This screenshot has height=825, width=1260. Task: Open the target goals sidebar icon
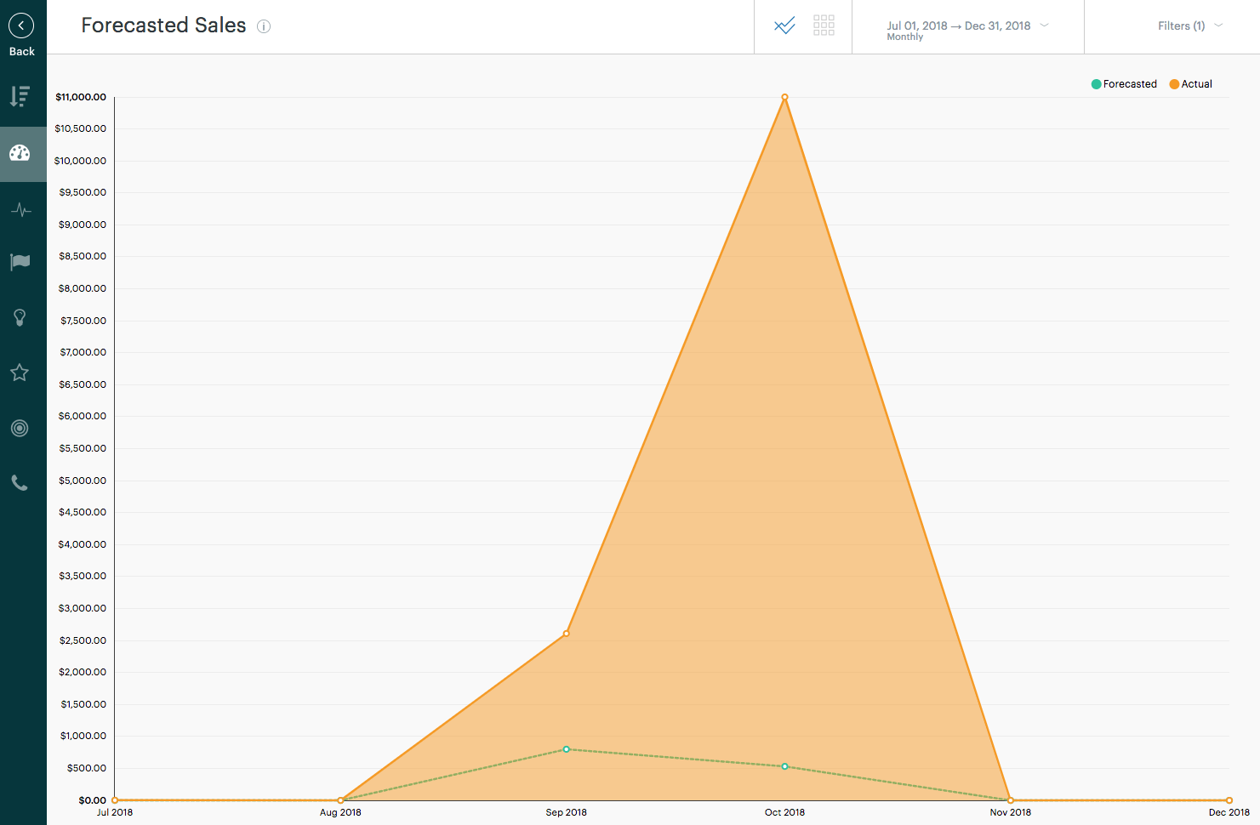(x=20, y=428)
